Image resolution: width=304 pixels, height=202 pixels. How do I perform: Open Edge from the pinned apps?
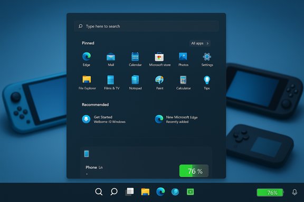click(x=87, y=59)
